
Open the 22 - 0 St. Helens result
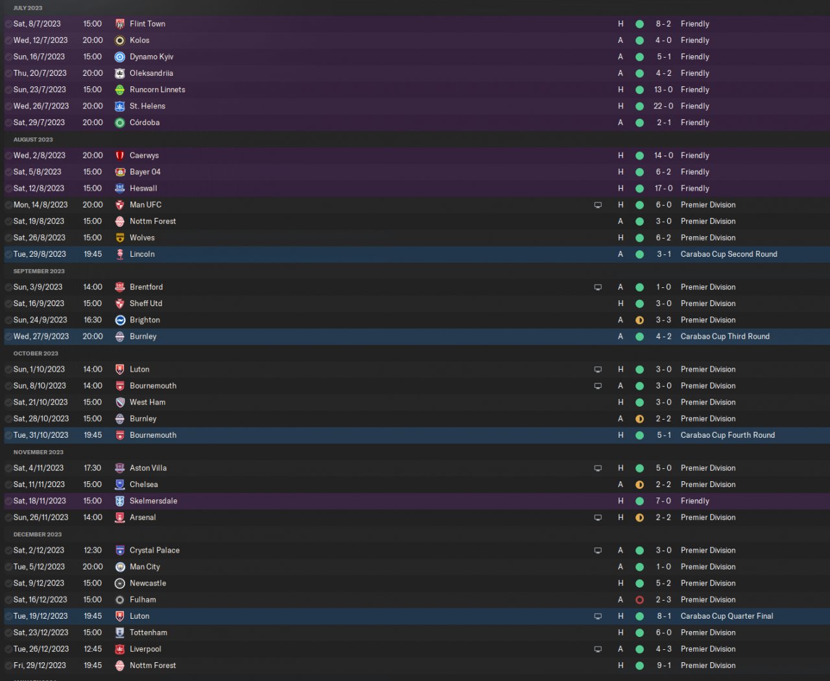pos(663,106)
